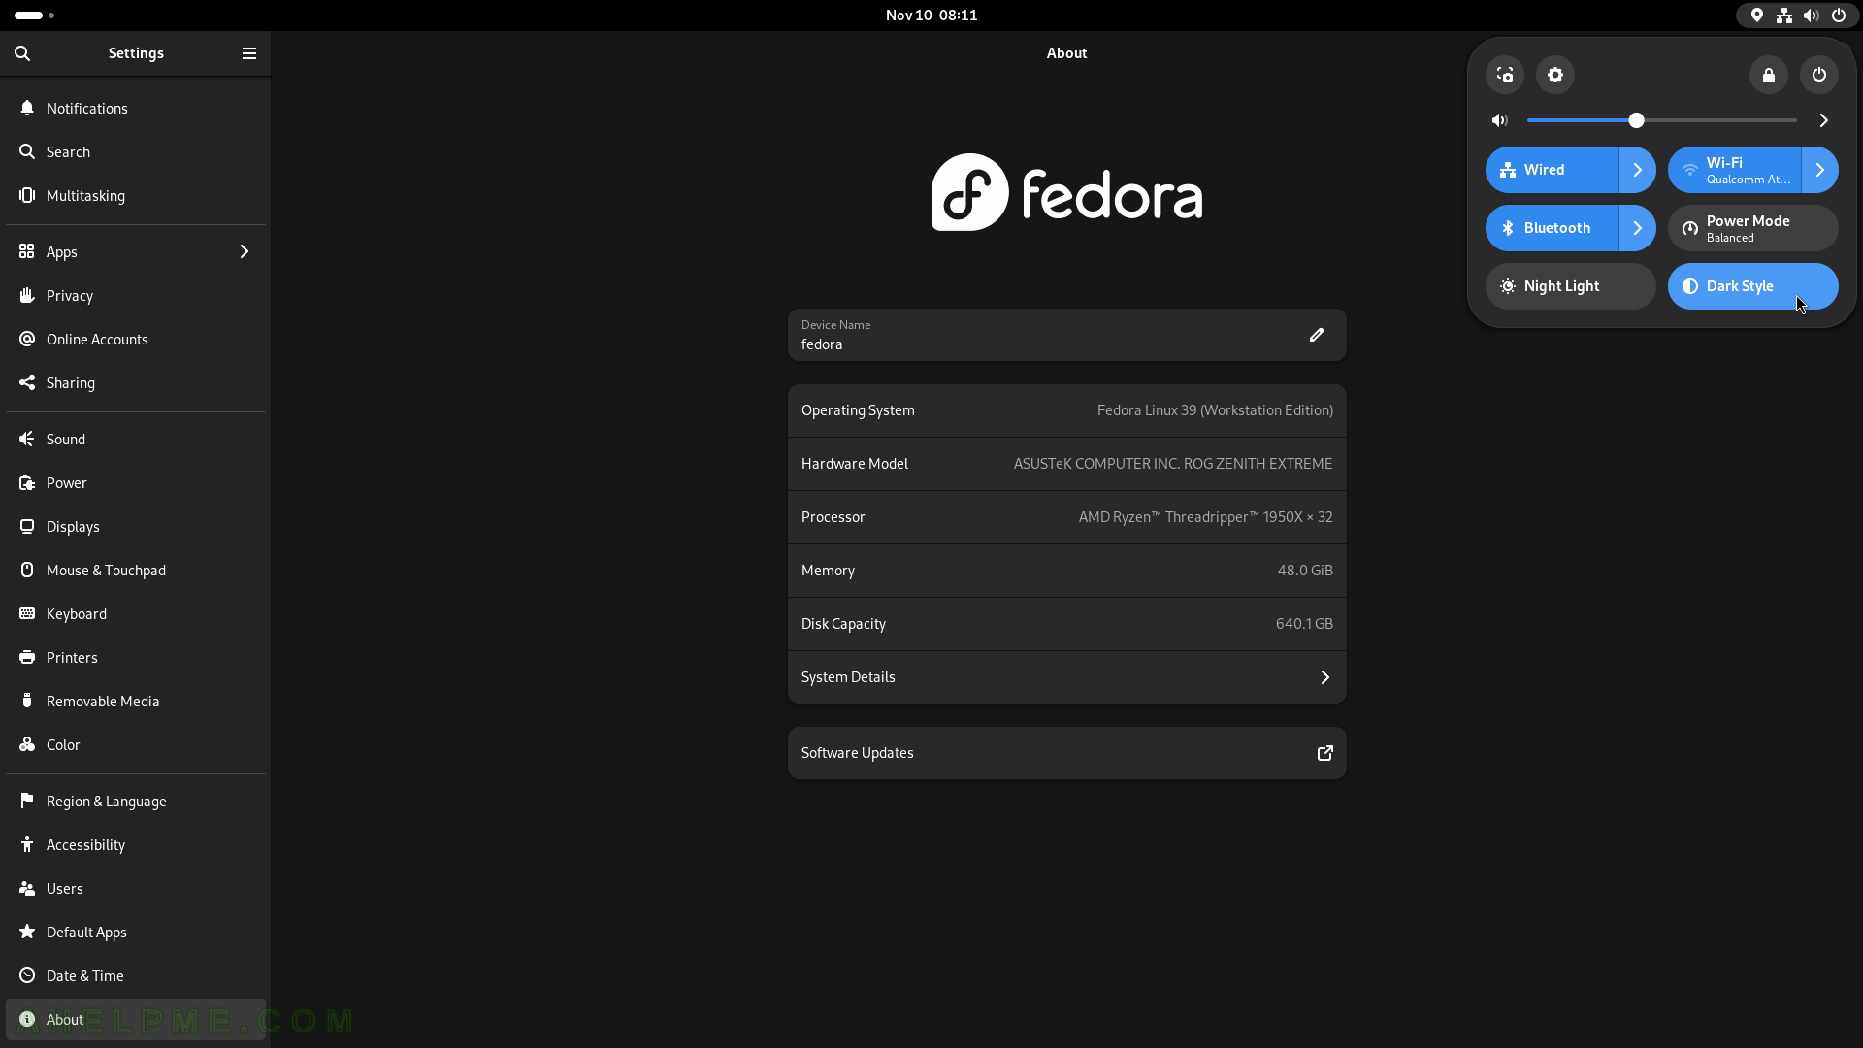Click on the volume slider track

pyautogui.click(x=1662, y=120)
